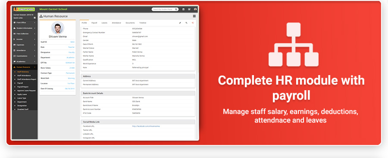Open the calendar icon in top bar
This screenshot has width=388, height=158.
[183, 9]
